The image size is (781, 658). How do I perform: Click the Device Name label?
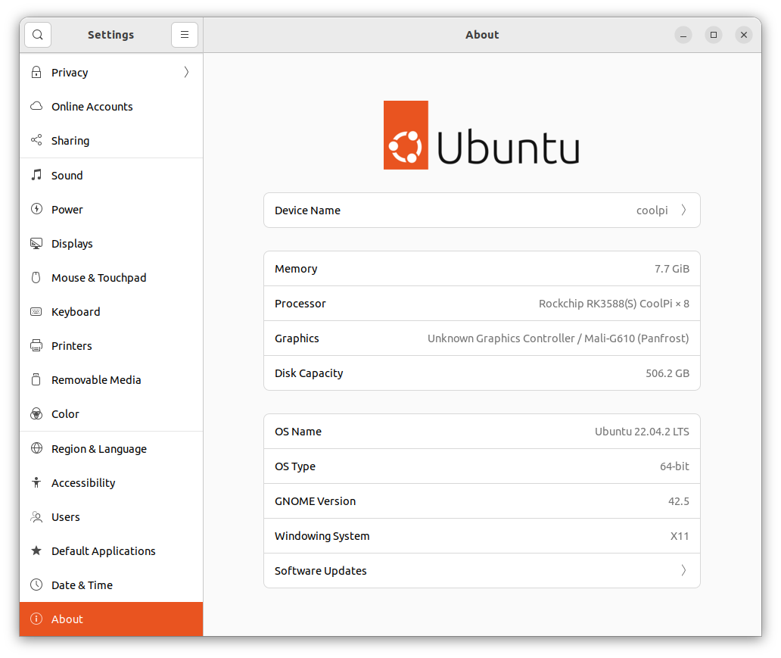click(308, 210)
